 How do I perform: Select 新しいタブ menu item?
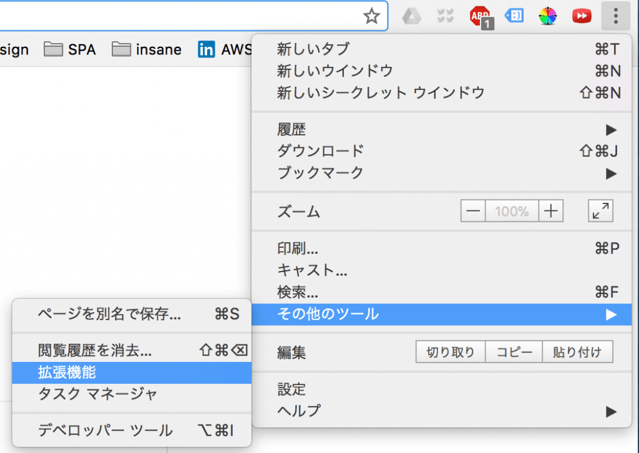point(441,49)
